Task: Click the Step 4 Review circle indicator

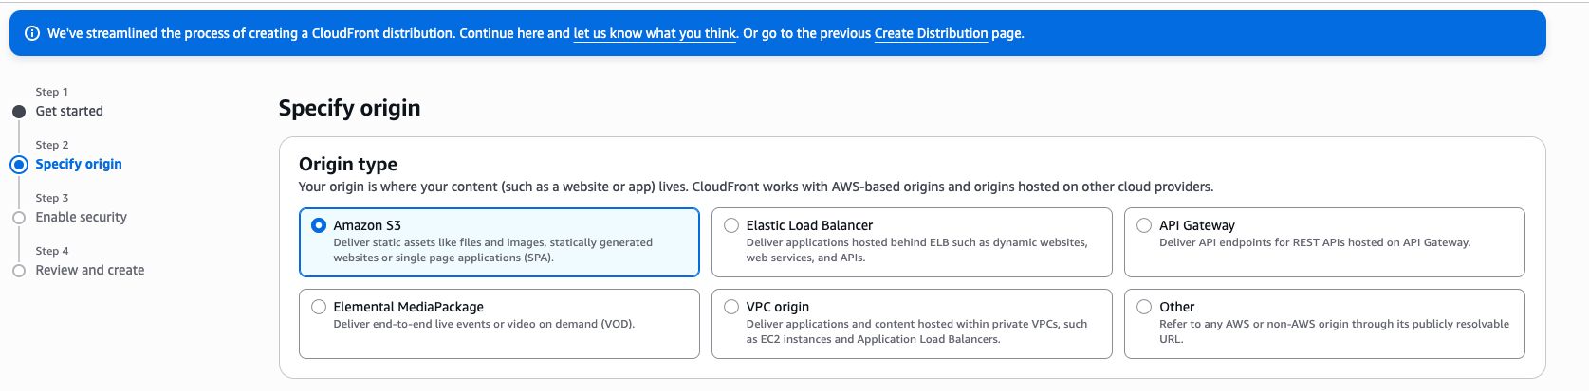Action: click(x=19, y=271)
